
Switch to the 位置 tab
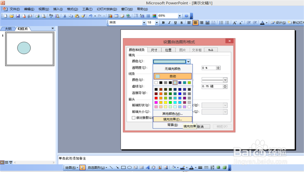[168, 50]
